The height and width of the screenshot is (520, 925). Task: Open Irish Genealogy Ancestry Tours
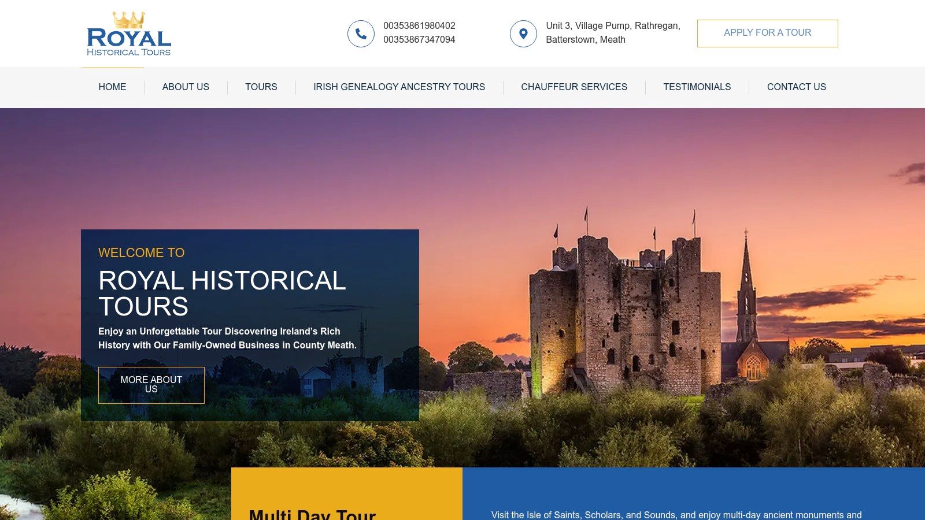tap(399, 87)
